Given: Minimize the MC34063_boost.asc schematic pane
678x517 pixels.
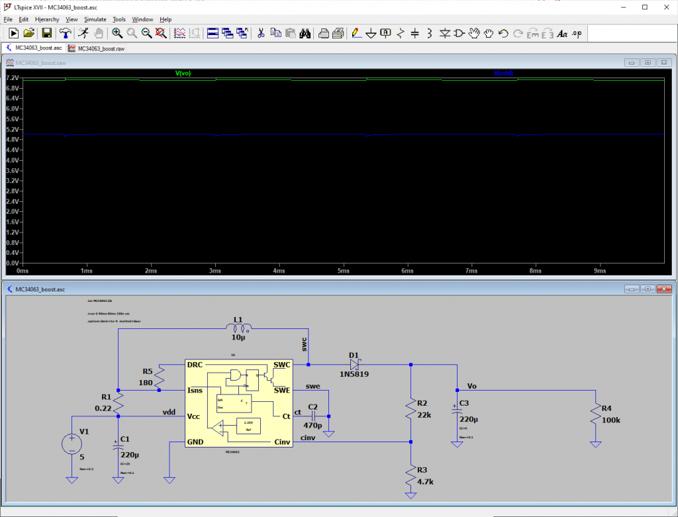Looking at the screenshot, I should coord(632,289).
